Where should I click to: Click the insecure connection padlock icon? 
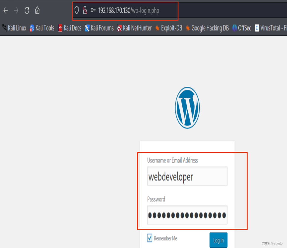(85, 10)
